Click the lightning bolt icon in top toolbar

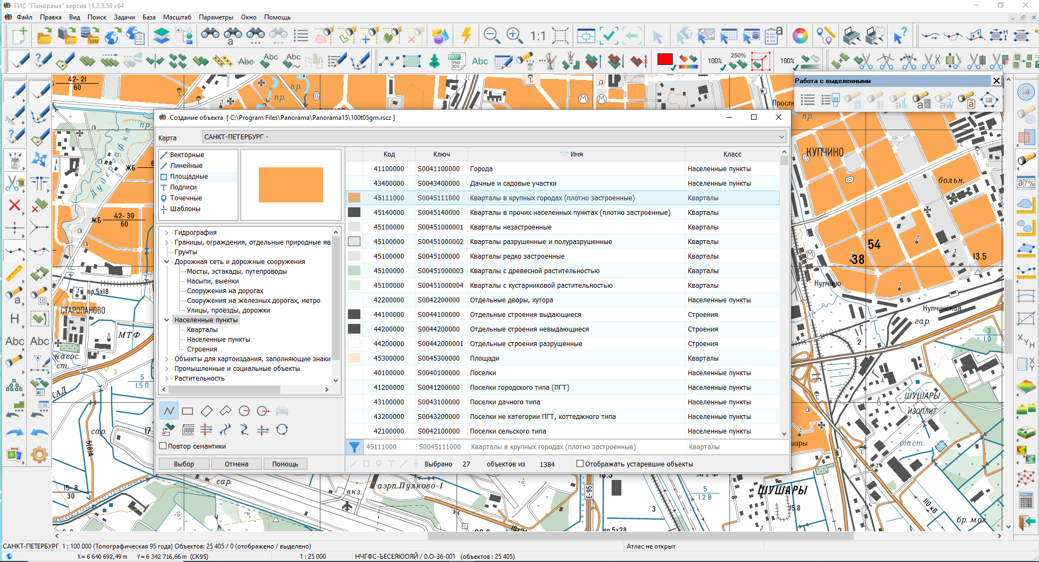[466, 36]
